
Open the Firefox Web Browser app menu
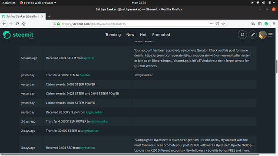click(38, 3)
